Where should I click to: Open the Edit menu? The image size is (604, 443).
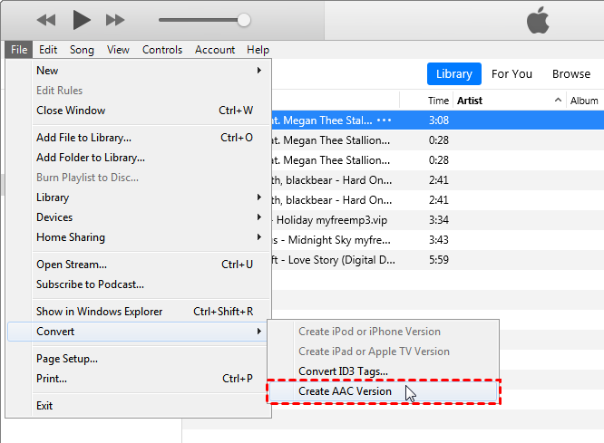click(x=48, y=50)
